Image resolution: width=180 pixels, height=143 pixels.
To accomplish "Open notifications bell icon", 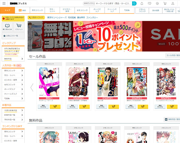I will (142, 3).
